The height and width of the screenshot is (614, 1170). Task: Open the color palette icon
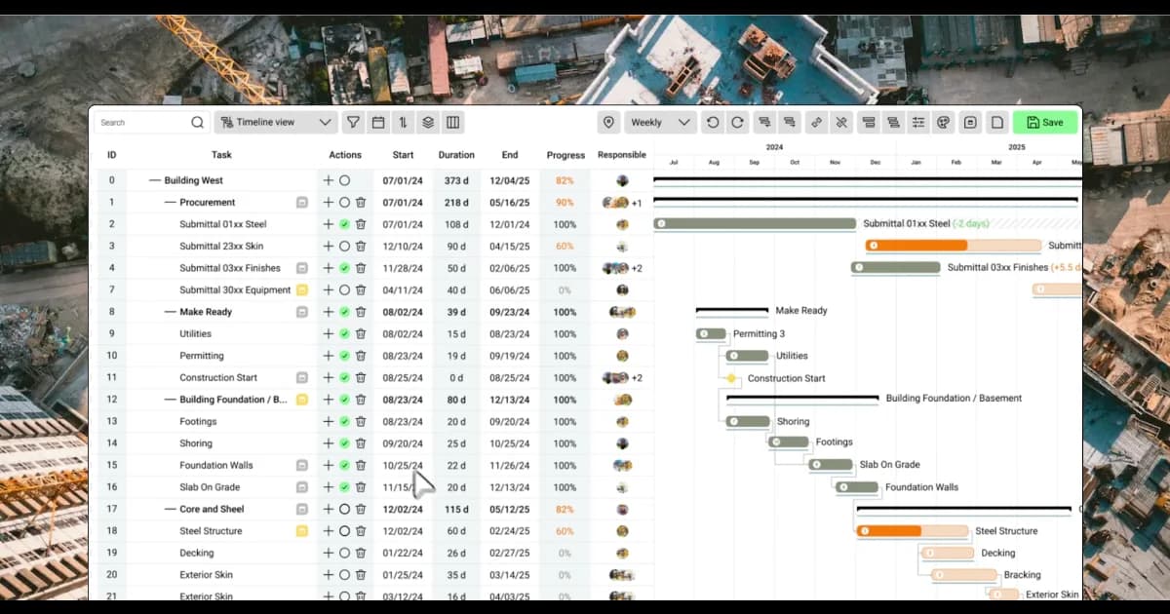(x=943, y=123)
